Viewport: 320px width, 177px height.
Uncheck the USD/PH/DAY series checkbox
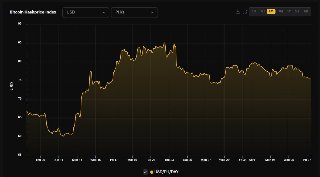tap(145, 172)
